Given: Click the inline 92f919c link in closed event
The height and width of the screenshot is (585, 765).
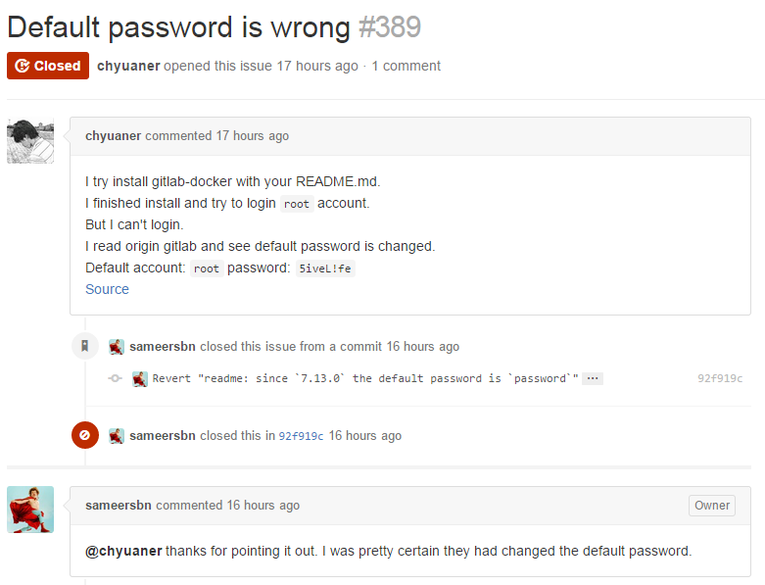Looking at the screenshot, I should [301, 436].
